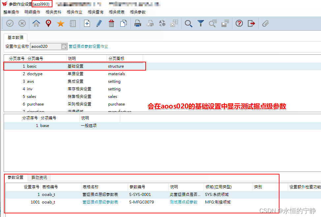321x217 pixels.
Task: Open the 相关参数 menu
Action: pos(138,12)
